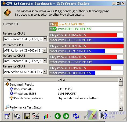
Task: Go back with the green left arrow
Action: tap(58, 116)
